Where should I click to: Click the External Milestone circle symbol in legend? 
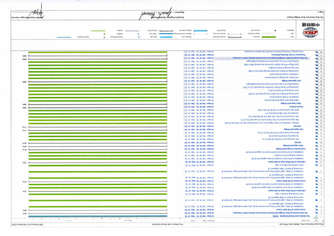point(104,37)
